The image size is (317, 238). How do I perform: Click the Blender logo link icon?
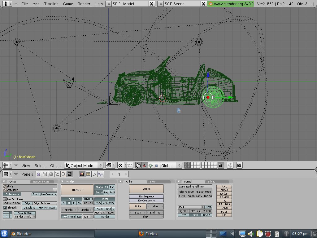(211, 4)
